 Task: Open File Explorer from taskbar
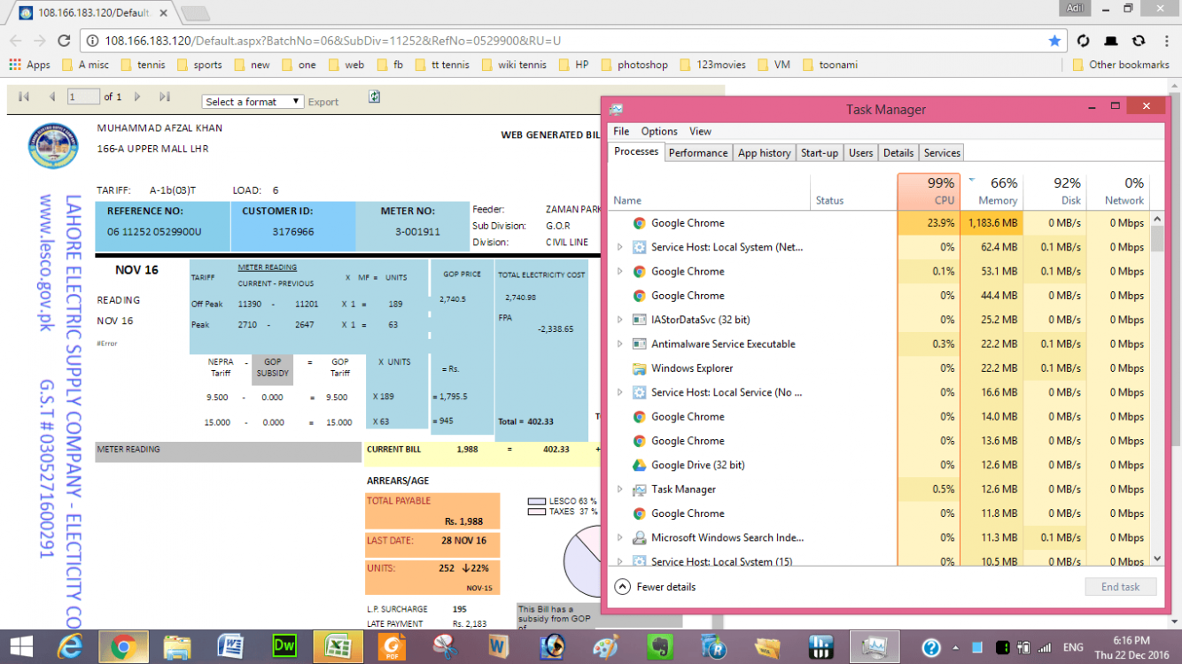[177, 647]
